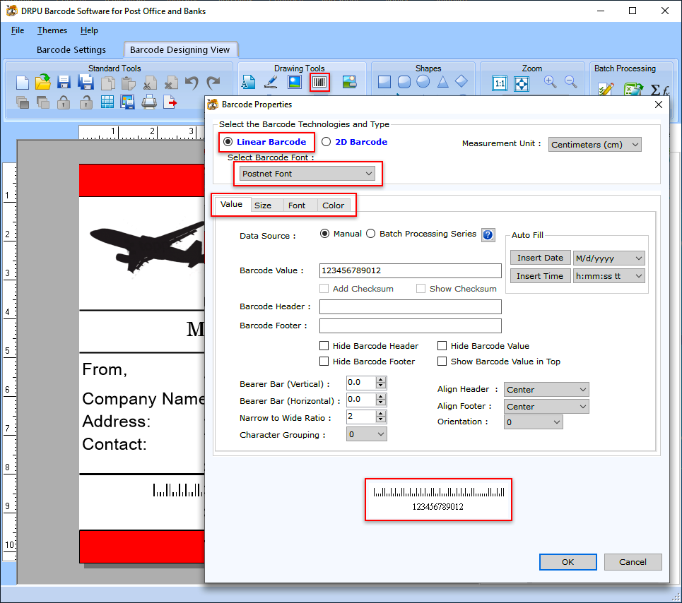
Task: Toggle the grid view icon
Action: pyautogui.click(x=107, y=102)
